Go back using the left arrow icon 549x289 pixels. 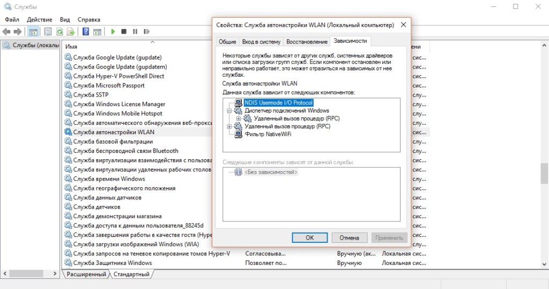(7, 32)
